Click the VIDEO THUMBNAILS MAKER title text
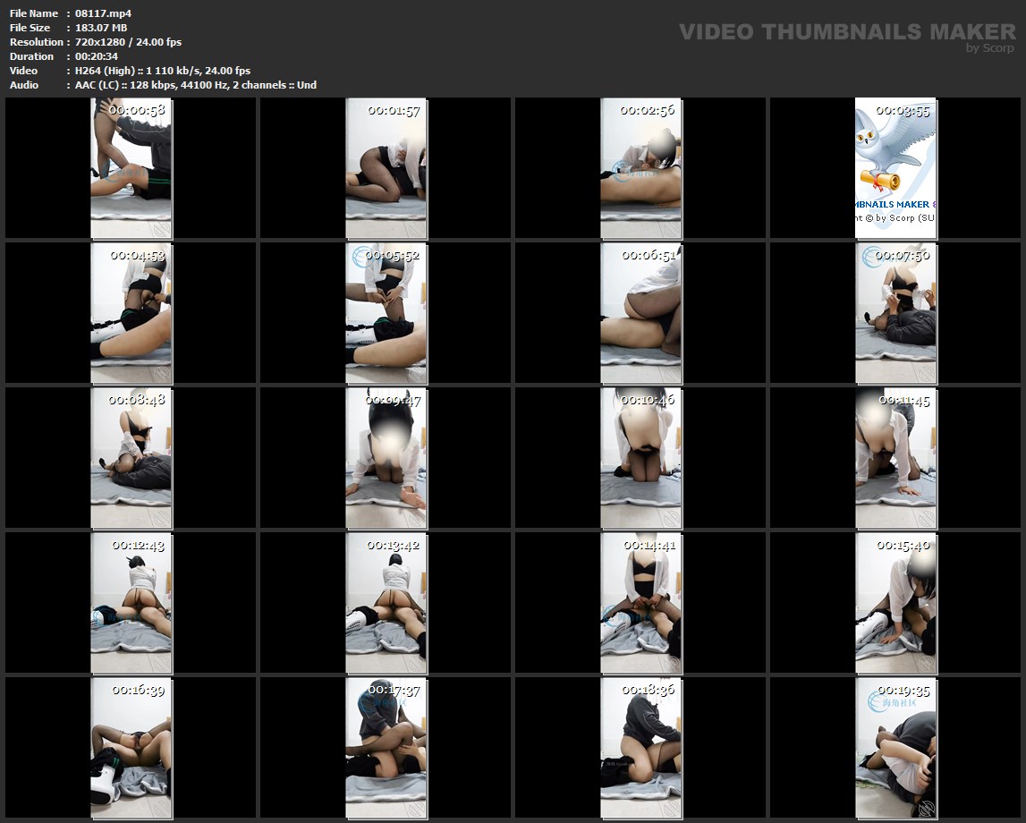The height and width of the screenshot is (823, 1026). point(847,32)
